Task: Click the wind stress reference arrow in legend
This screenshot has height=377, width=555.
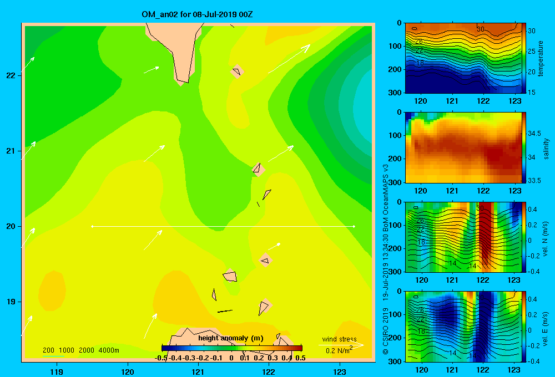Action: [341, 345]
